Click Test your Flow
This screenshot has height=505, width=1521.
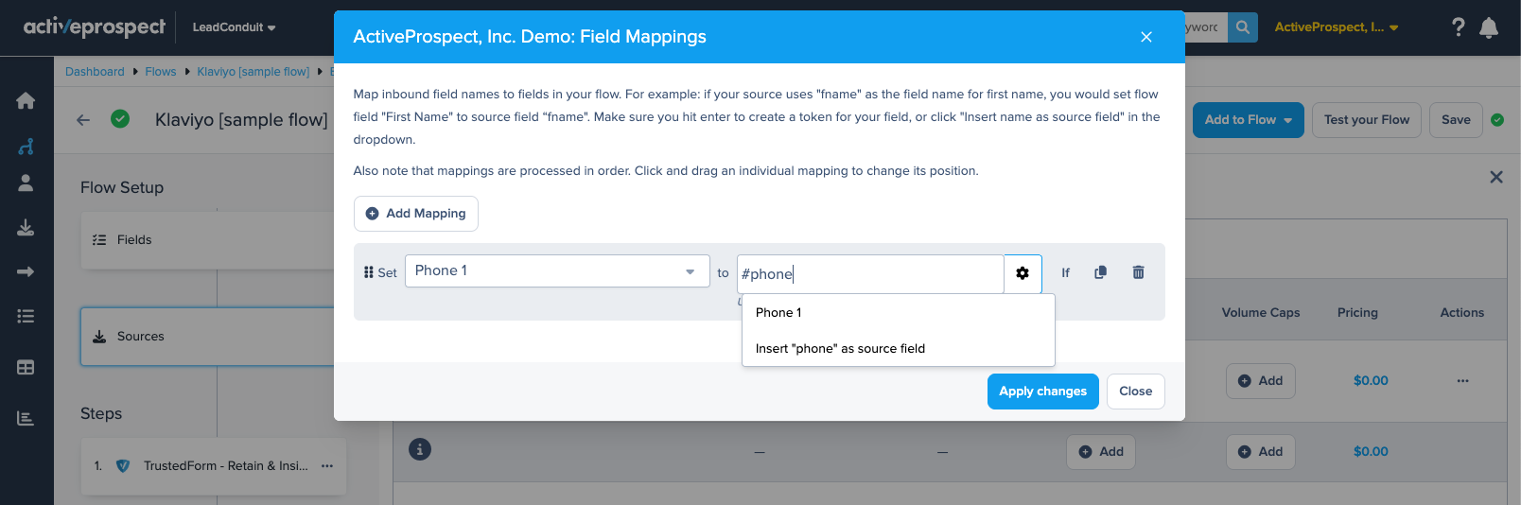pos(1366,120)
